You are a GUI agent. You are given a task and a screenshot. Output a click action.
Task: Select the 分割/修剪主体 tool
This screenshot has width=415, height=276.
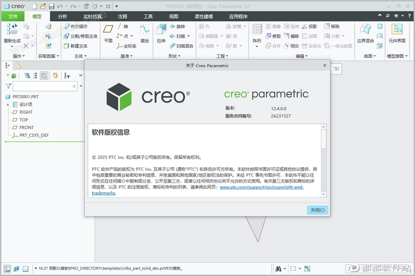pos(81,36)
